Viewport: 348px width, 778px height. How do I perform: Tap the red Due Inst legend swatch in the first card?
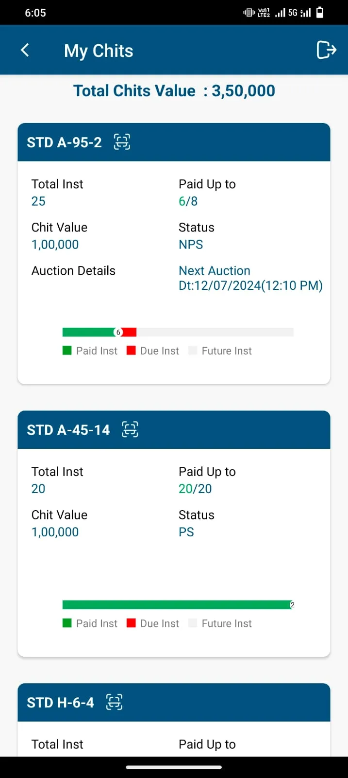[x=131, y=351]
